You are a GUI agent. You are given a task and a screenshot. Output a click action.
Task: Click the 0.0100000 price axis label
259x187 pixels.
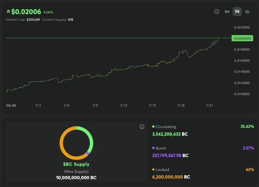[242, 94]
